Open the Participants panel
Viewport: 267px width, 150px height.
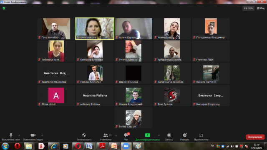tap(106, 137)
